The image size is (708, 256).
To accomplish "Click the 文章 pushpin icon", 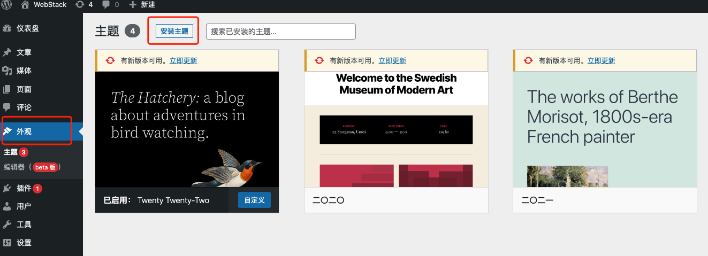I will (7, 52).
